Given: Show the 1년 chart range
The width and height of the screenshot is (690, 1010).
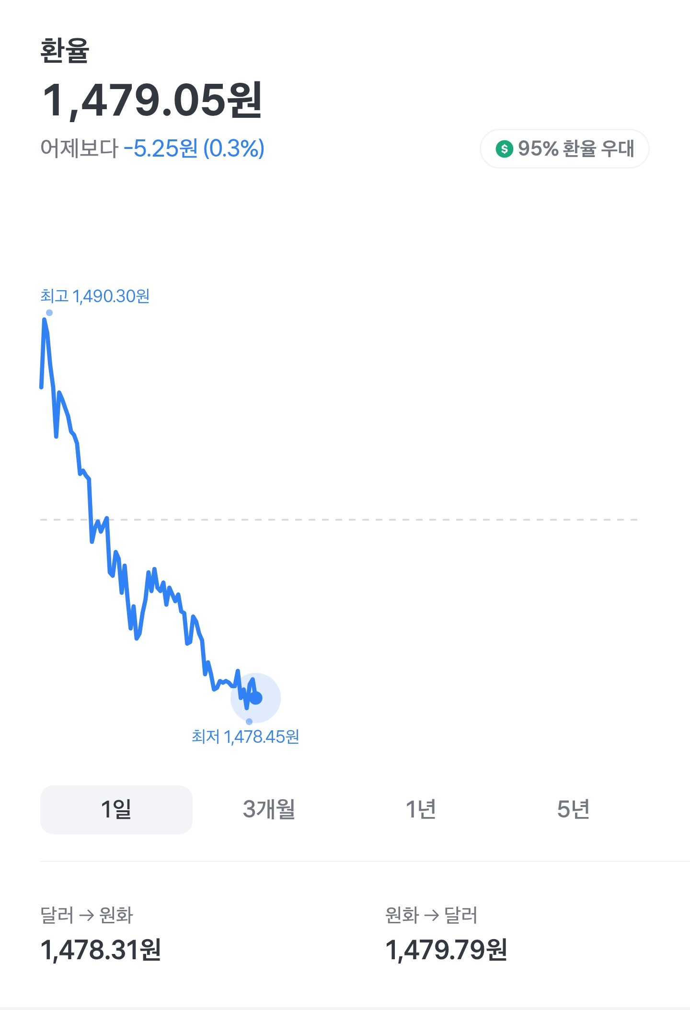Looking at the screenshot, I should coord(421,809).
